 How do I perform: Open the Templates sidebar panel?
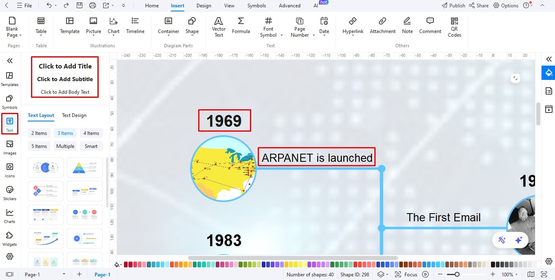(x=10, y=79)
